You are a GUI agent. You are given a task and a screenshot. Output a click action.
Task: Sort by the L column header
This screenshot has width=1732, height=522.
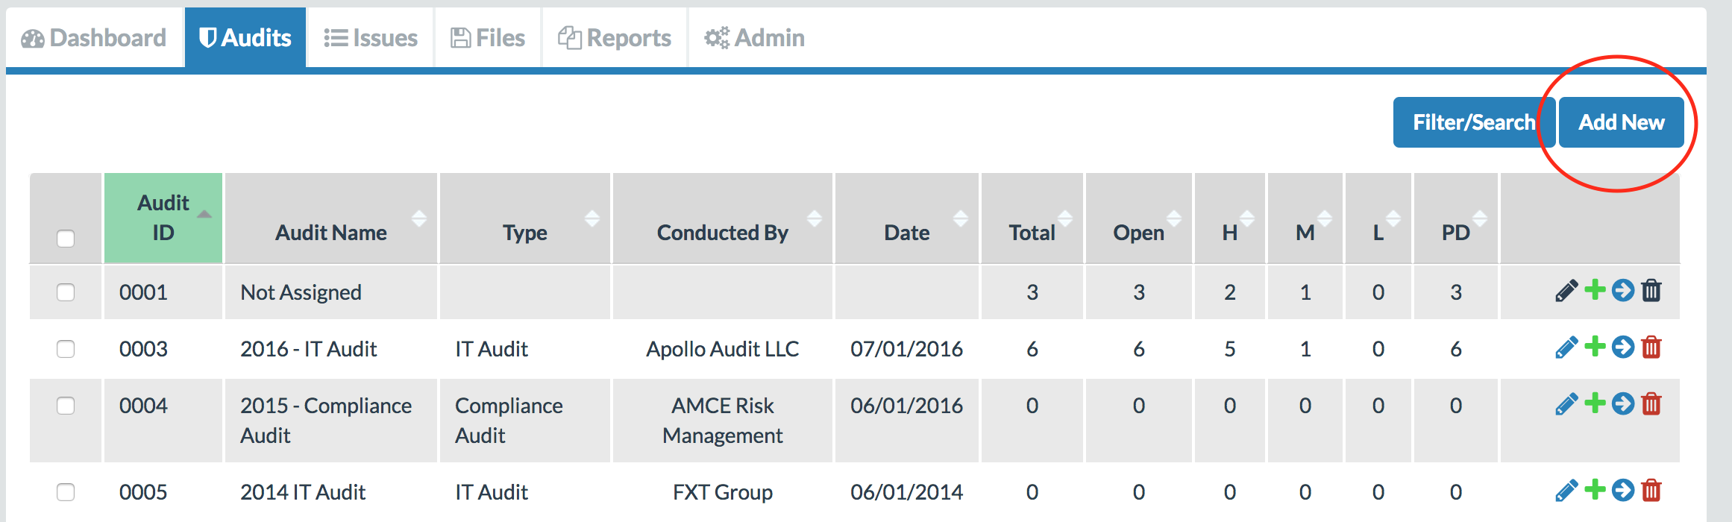click(x=1378, y=218)
